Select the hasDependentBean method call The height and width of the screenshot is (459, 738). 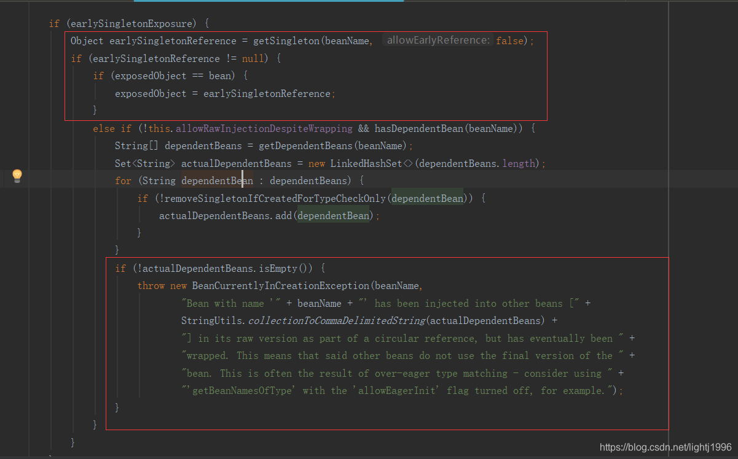pos(418,129)
